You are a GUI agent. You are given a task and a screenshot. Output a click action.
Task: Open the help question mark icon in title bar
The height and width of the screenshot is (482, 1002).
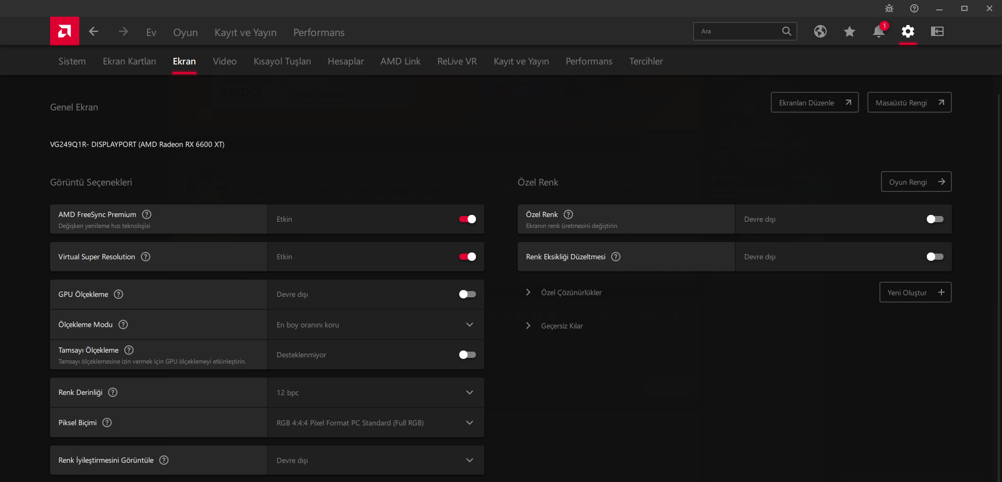click(x=914, y=8)
